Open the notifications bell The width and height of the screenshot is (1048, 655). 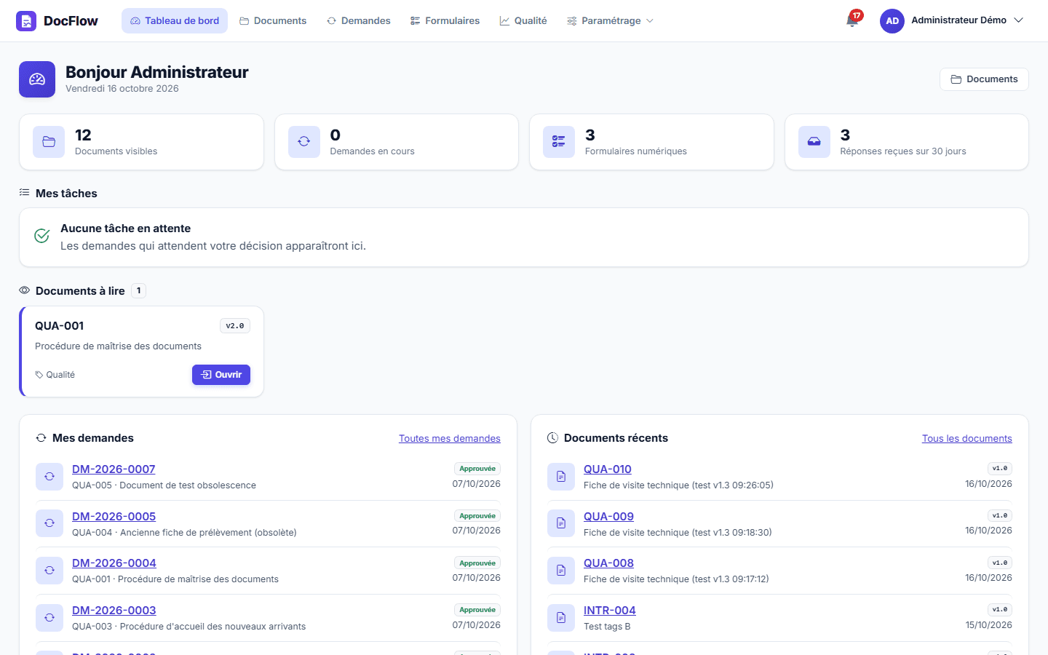pos(852,20)
